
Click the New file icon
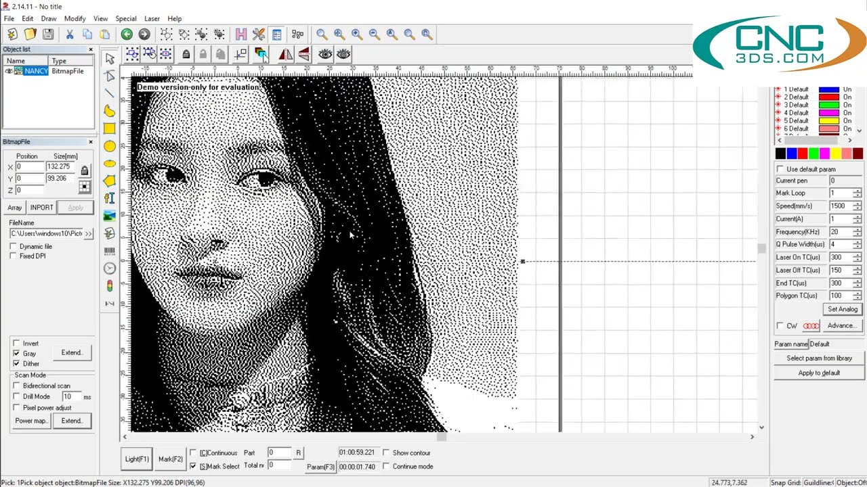[12, 34]
